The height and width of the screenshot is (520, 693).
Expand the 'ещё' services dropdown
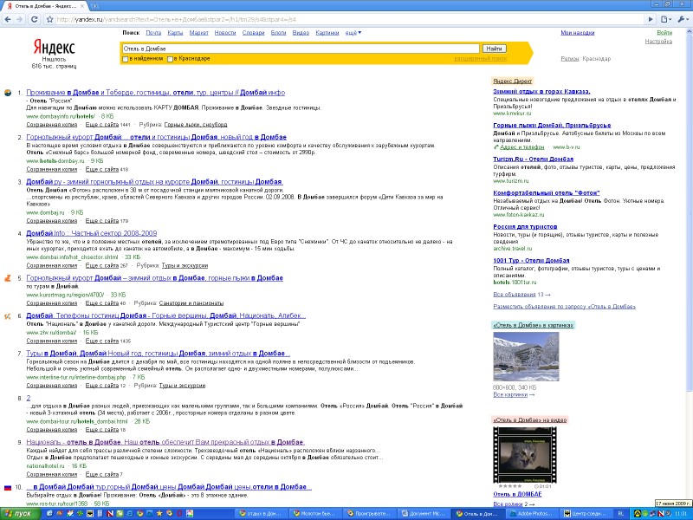click(x=353, y=33)
